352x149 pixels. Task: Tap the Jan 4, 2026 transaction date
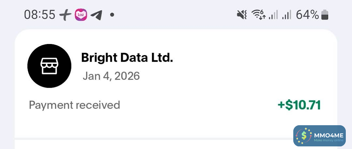point(111,76)
